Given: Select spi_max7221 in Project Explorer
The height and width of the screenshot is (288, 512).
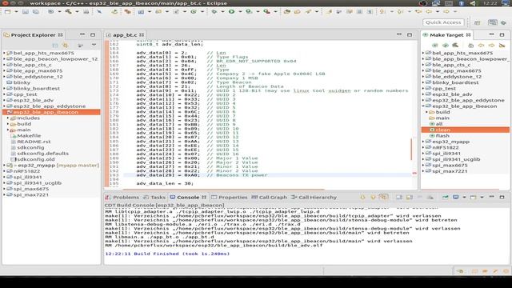Looking at the screenshot, I should 30,194.
